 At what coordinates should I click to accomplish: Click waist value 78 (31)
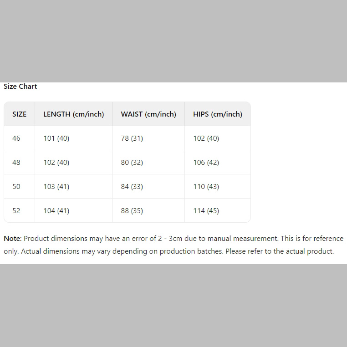point(132,138)
